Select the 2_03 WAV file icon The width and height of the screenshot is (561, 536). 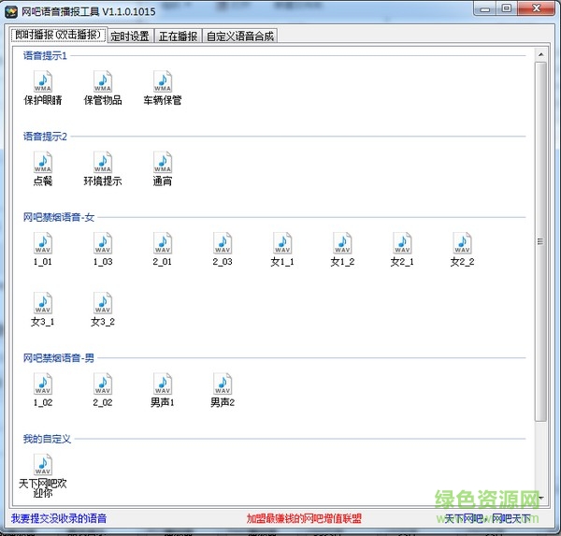[223, 243]
